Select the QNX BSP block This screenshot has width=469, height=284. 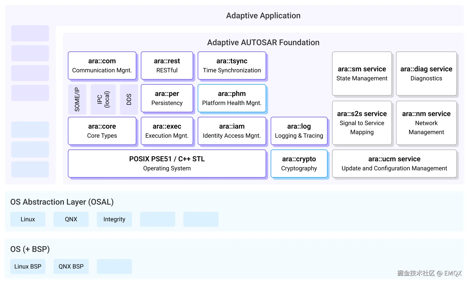click(71, 266)
